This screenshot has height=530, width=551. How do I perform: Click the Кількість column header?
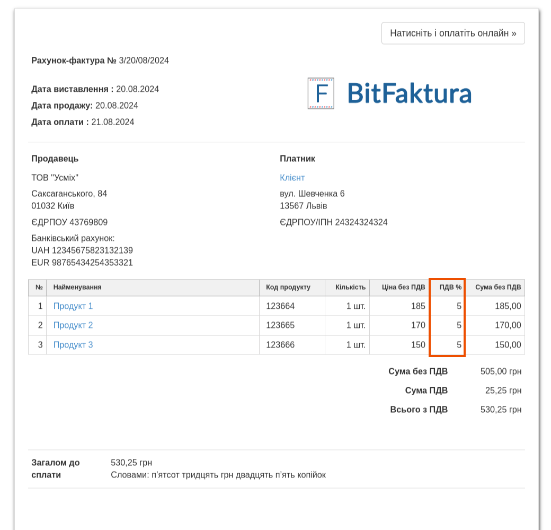(350, 287)
